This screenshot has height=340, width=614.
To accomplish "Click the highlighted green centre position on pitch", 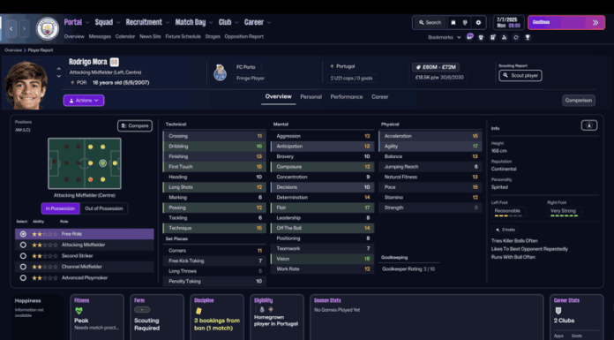I will [x=102, y=163].
